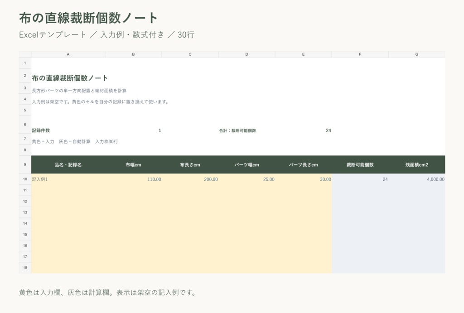Click the 長方形パーツの単一方向配置 description cell
The width and height of the screenshot is (464, 313).
pos(79,91)
